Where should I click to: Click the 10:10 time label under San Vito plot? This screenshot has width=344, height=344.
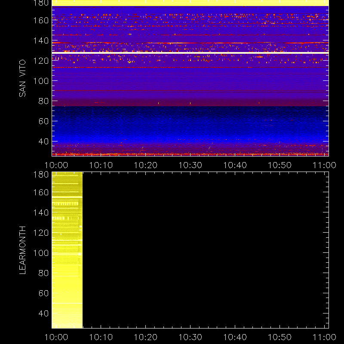[x=101, y=165]
